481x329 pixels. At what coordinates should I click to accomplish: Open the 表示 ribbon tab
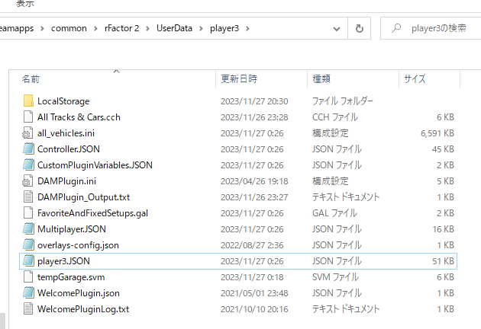tap(25, 4)
